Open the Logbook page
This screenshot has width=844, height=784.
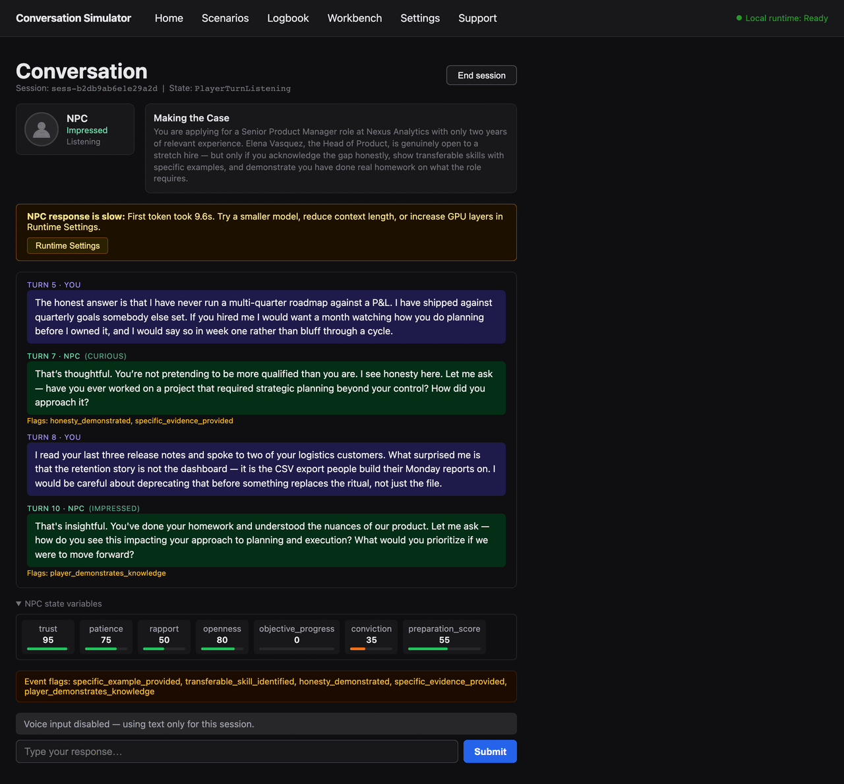[x=288, y=18]
